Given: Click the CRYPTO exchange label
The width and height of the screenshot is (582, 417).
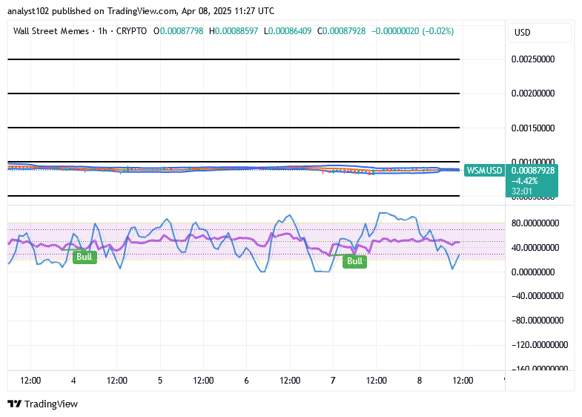Looking at the screenshot, I should tap(131, 31).
